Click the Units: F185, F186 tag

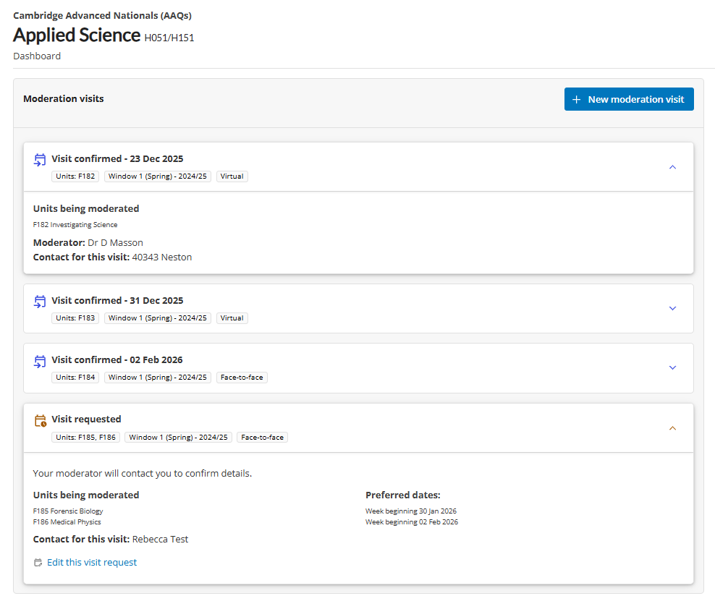(85, 437)
